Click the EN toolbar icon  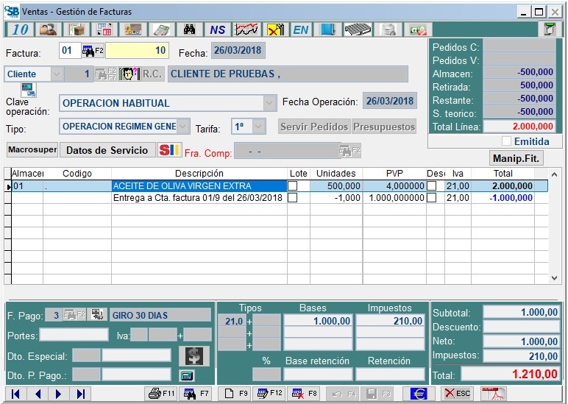301,29
